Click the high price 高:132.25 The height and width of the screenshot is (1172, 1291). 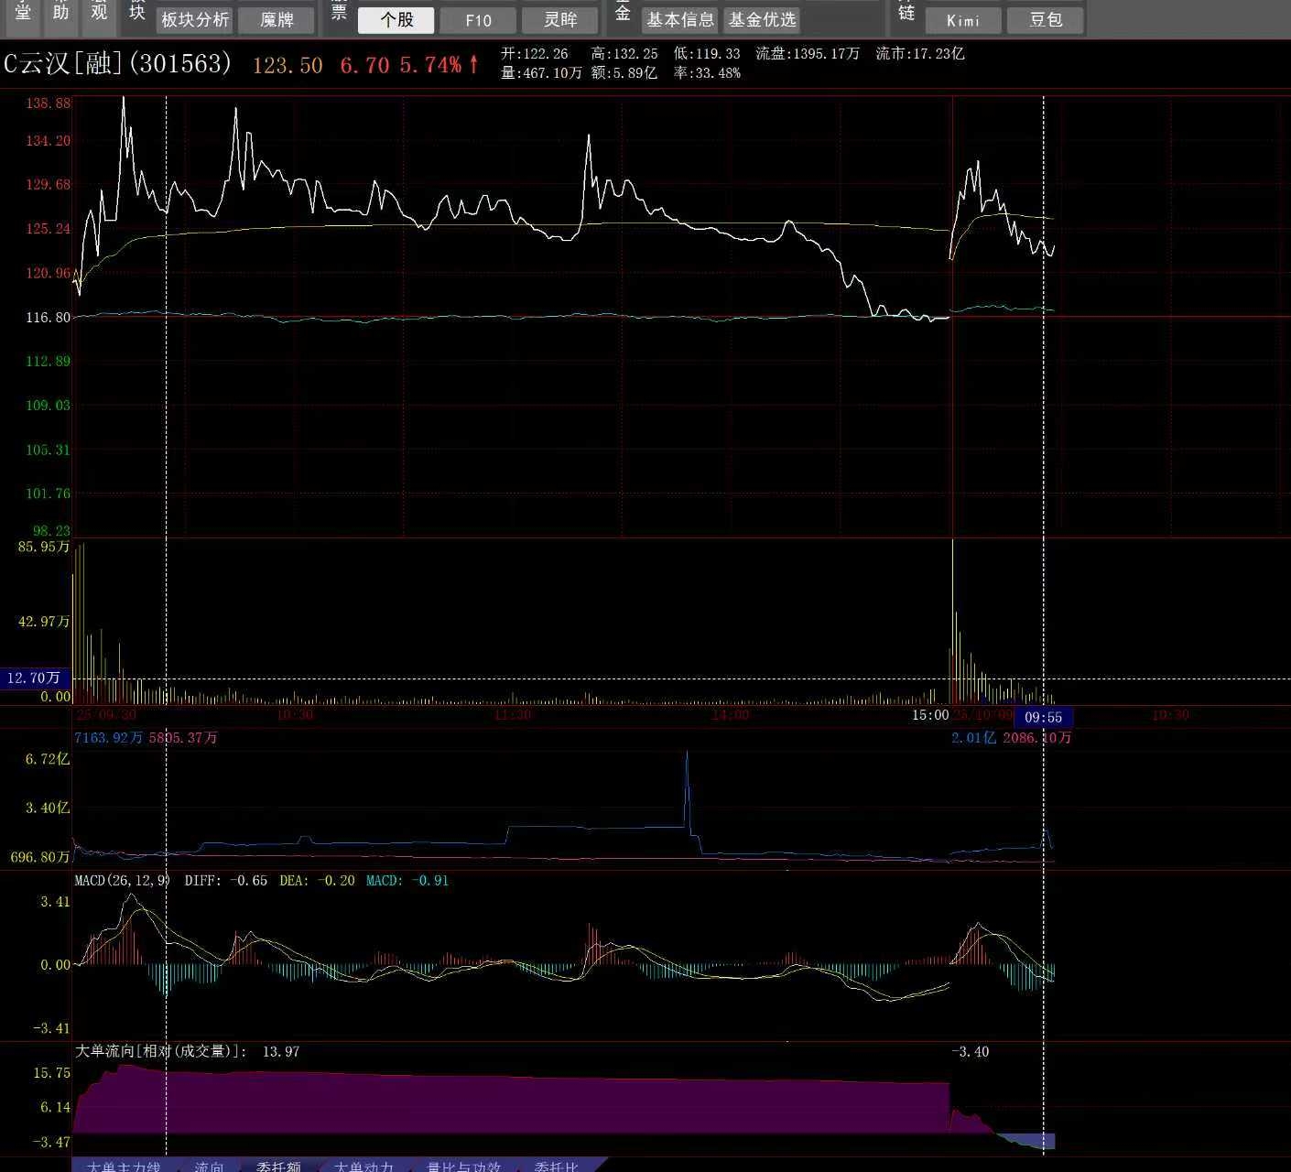(624, 54)
